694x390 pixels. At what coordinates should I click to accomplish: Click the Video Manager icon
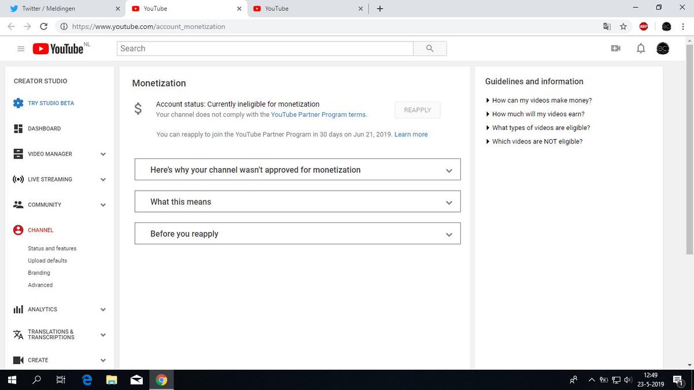pyautogui.click(x=18, y=154)
